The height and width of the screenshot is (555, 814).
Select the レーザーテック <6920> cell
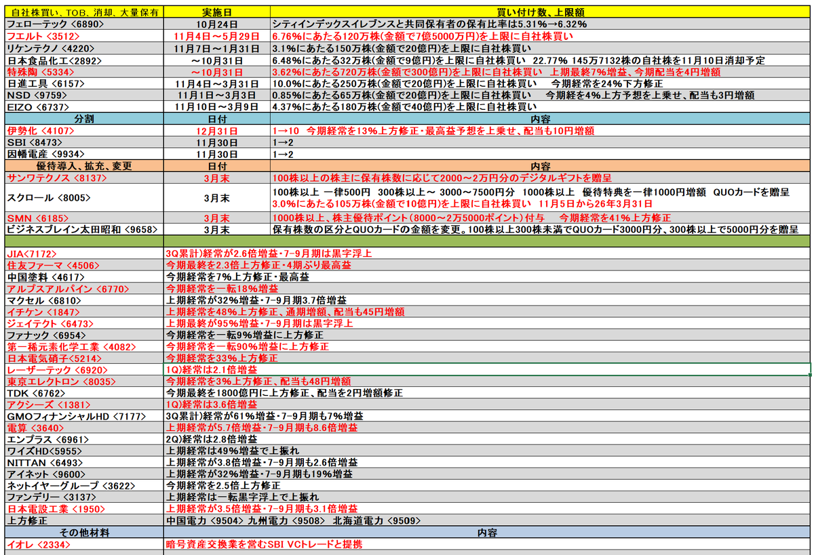tap(84, 369)
